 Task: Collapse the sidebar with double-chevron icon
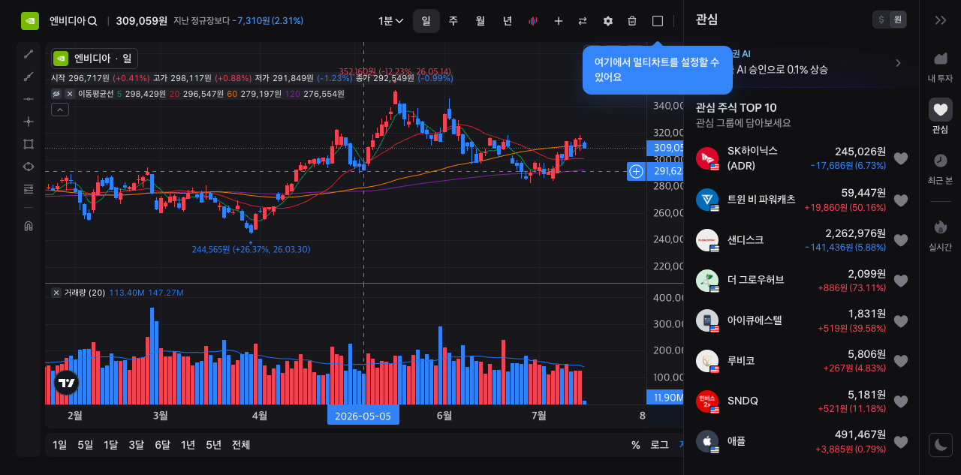[x=940, y=20]
